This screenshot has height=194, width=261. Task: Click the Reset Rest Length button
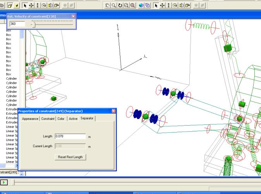click(70, 157)
